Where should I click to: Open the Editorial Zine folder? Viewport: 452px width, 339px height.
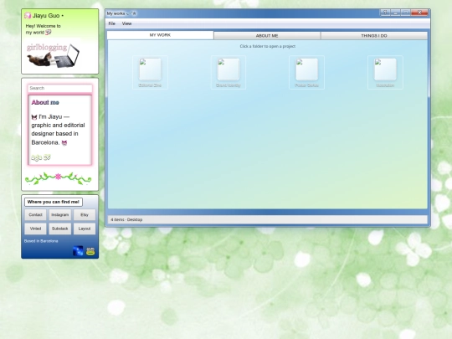150,72
